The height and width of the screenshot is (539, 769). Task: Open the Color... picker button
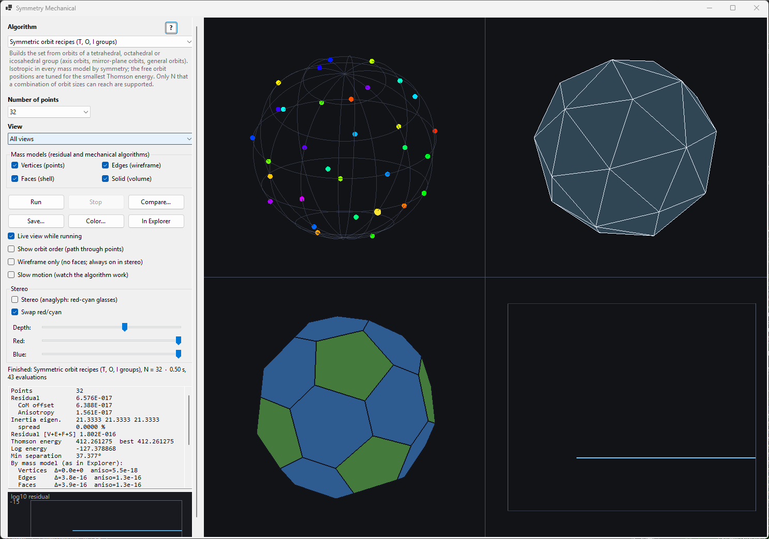[x=96, y=221]
